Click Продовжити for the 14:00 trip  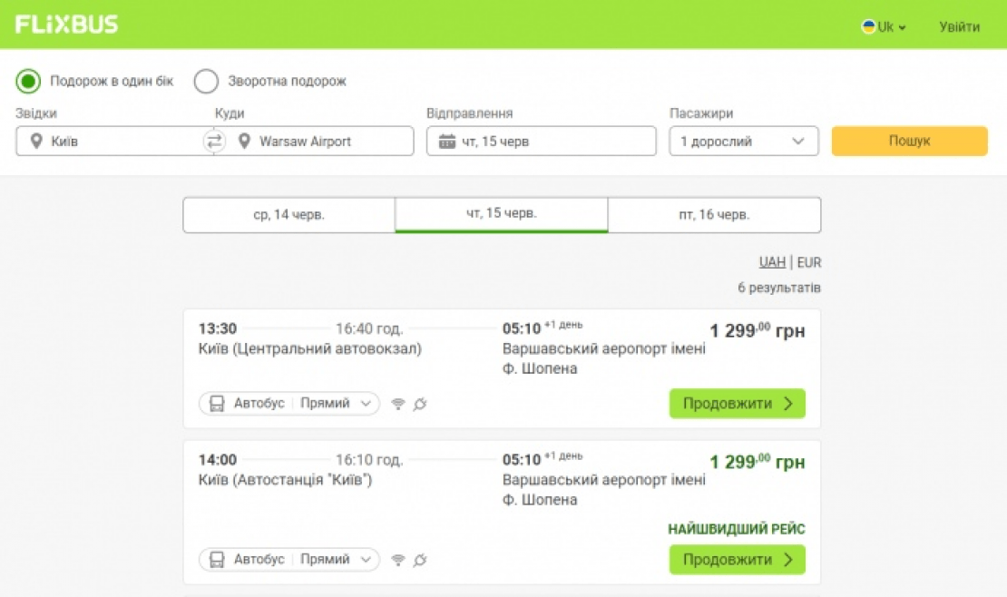click(738, 560)
